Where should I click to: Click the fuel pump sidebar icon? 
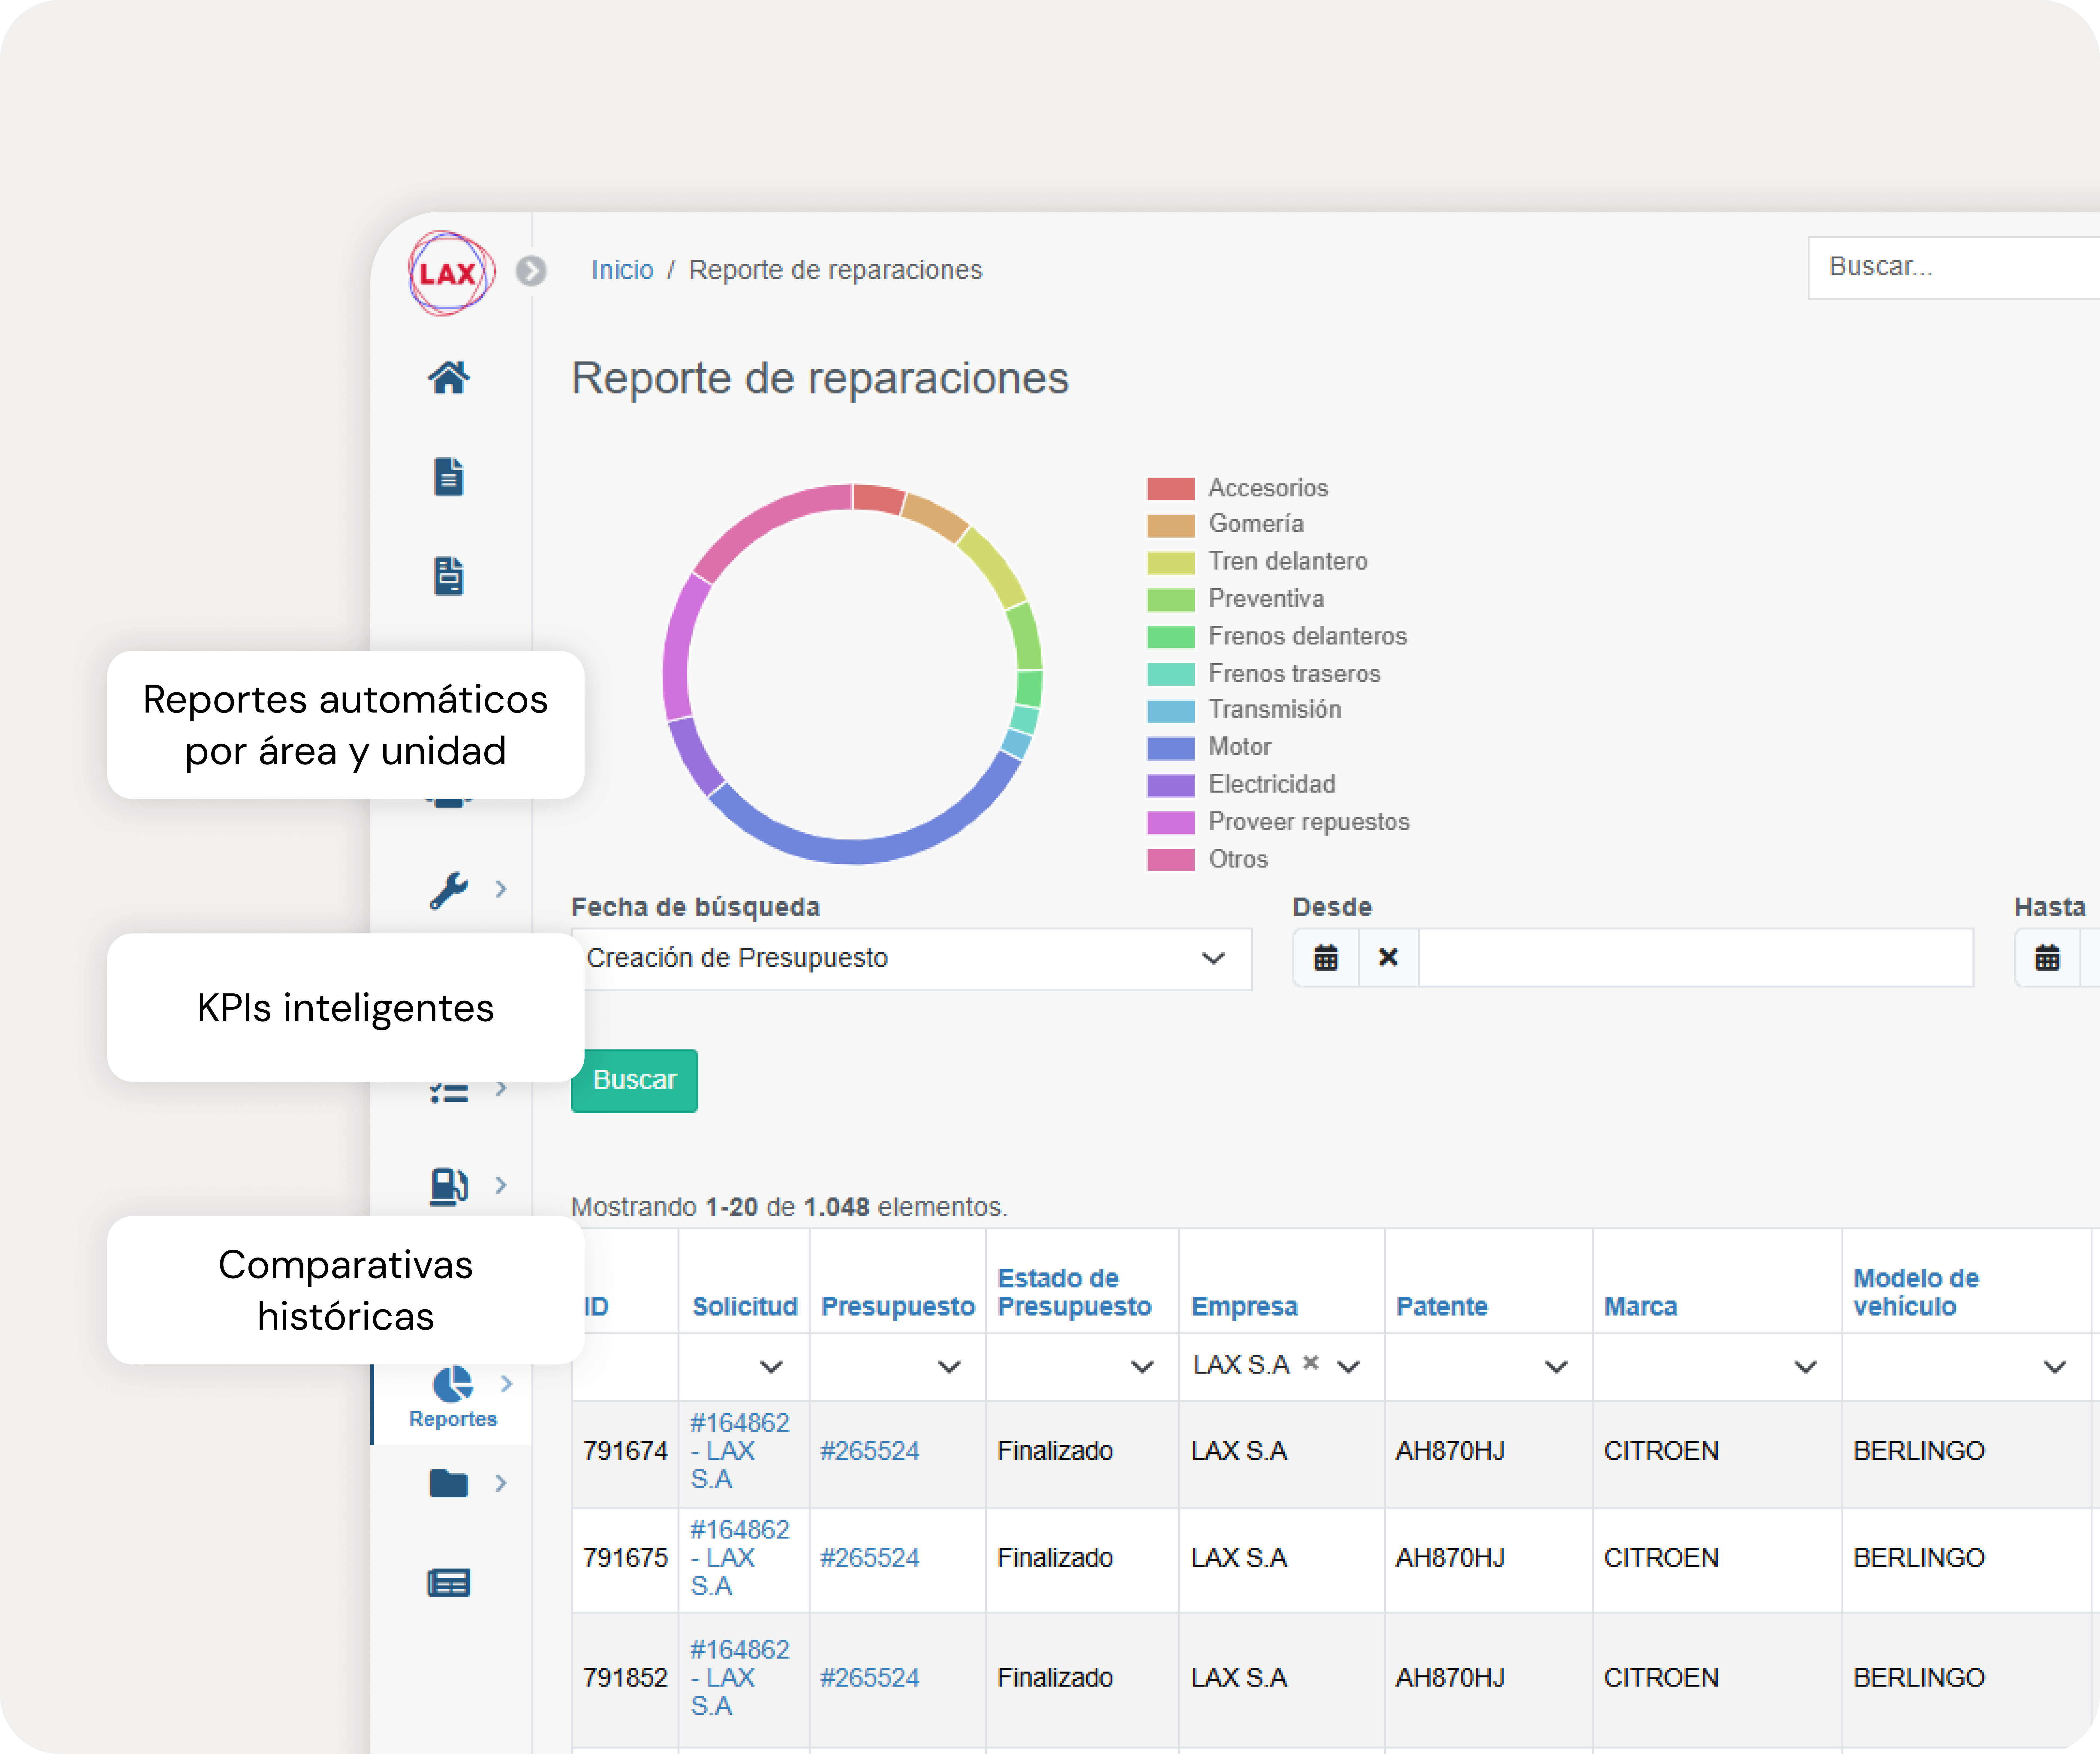point(449,1185)
